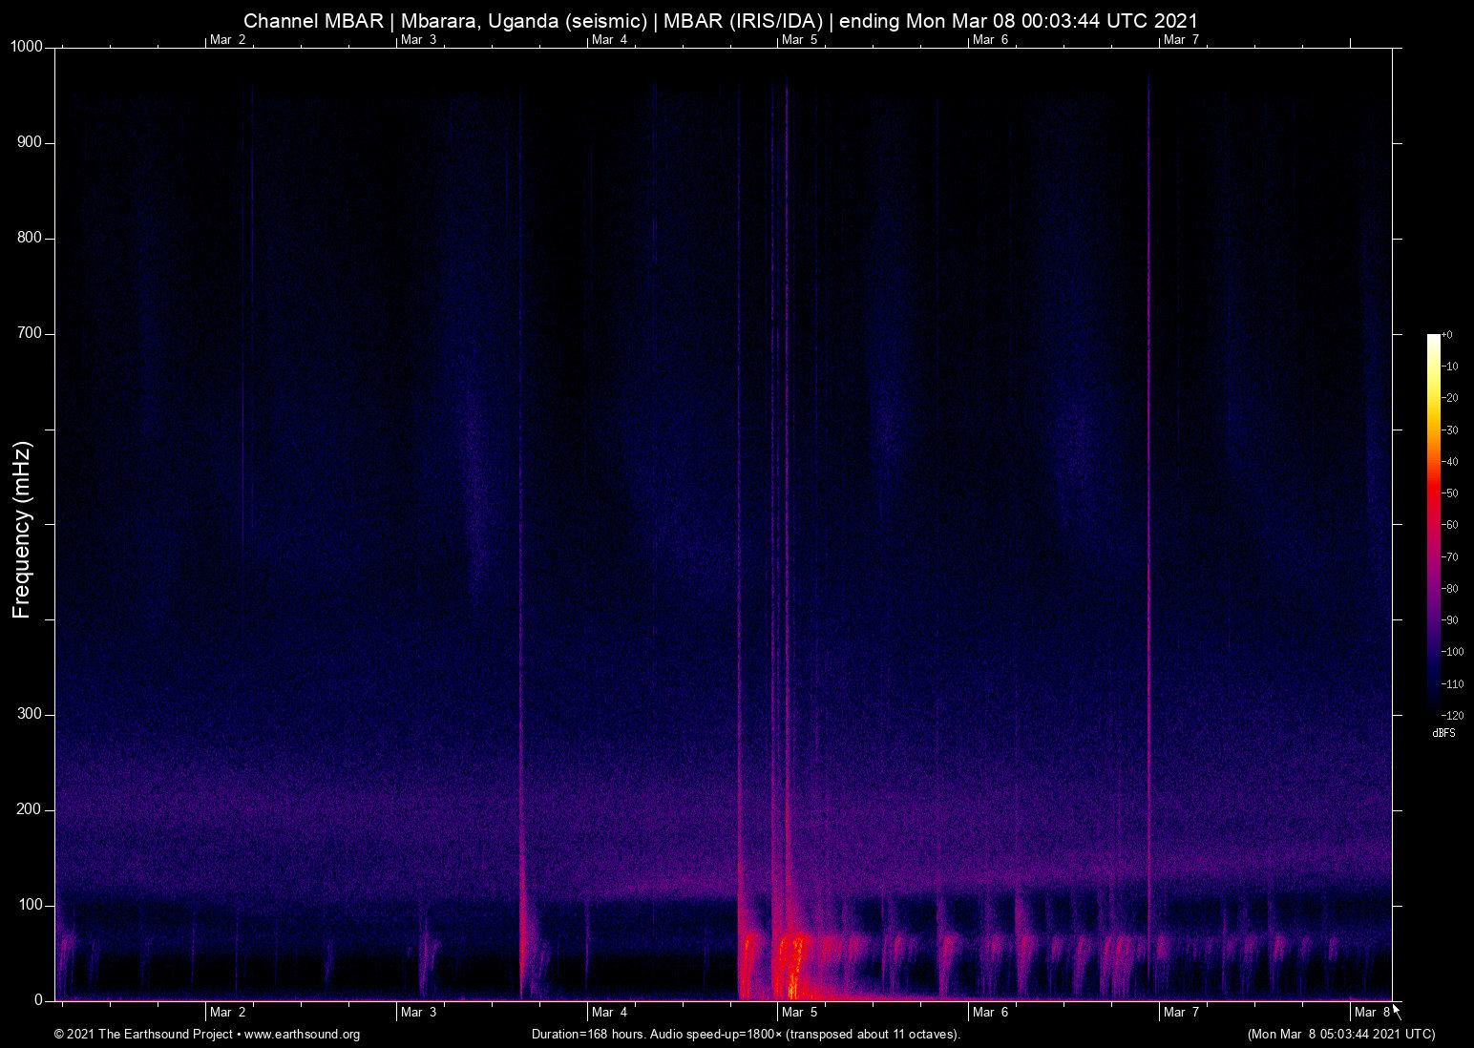Select the Mar 8 label at the timeline end
This screenshot has width=1474, height=1048.
click(1373, 1012)
